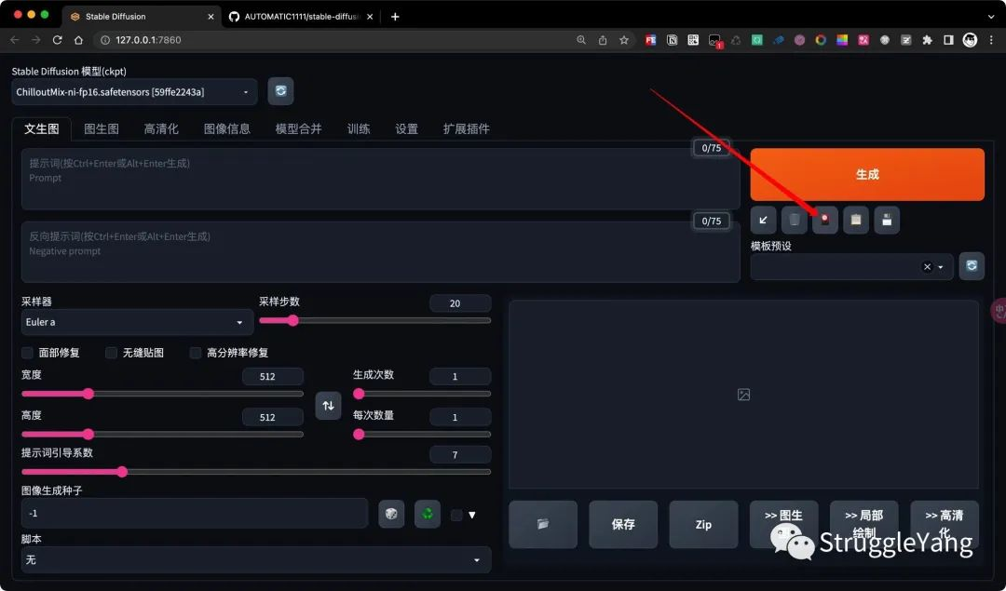Click the 图像生成种子 field showing -1
Viewport: 1006px width, 591px height.
click(195, 514)
